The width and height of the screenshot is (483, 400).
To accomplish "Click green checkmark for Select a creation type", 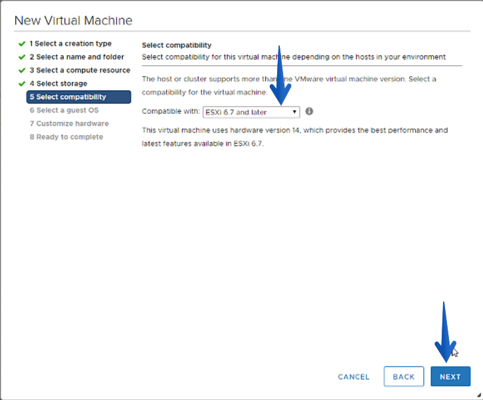I will pyautogui.click(x=22, y=44).
